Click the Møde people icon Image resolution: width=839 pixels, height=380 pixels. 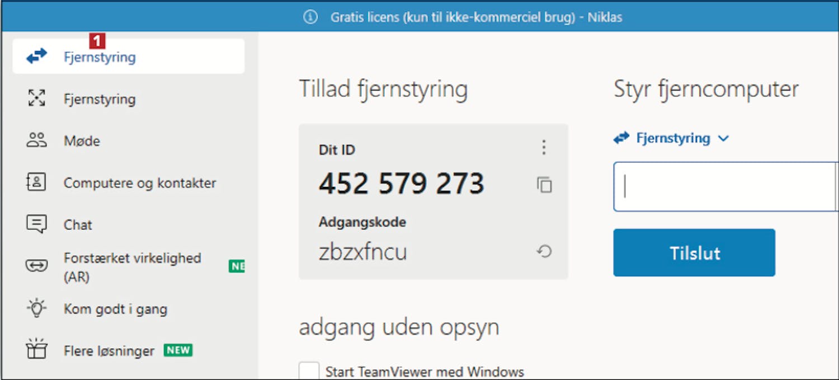coord(37,140)
